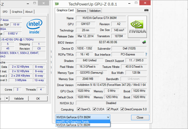Click the Transistors value 1870M
The width and height of the screenshot is (188, 129).
coord(119,36)
